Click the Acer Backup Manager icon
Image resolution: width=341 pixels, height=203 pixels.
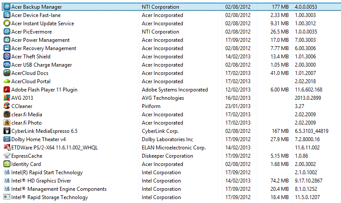click(7, 7)
